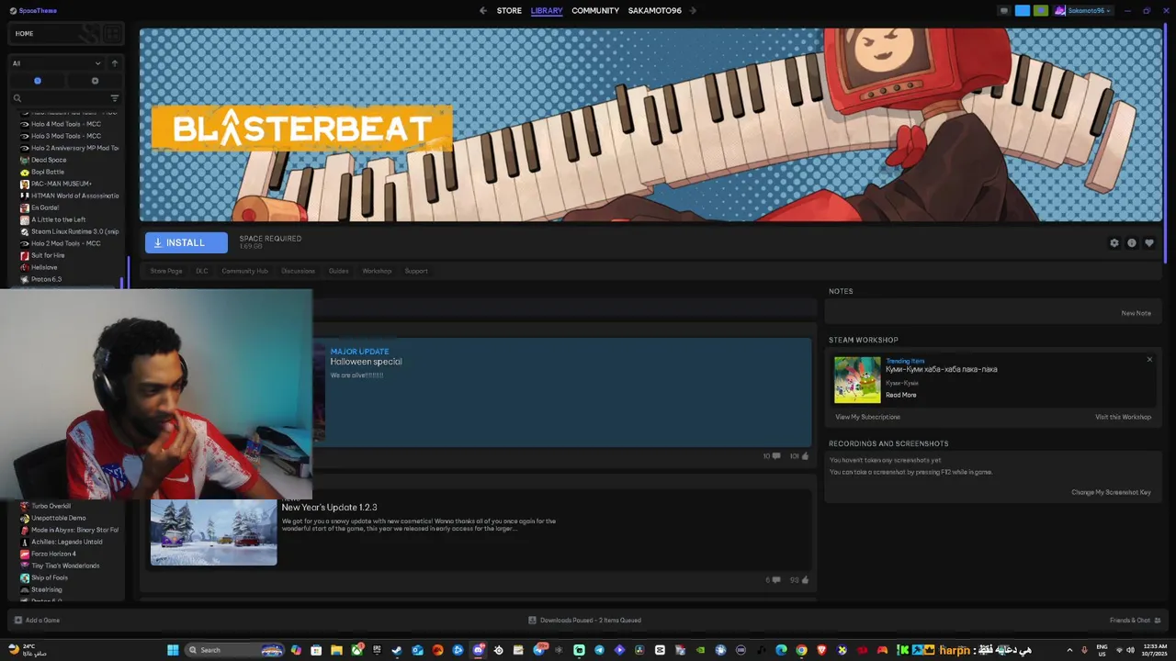This screenshot has width=1176, height=661.
Task: Open game settings gear icon
Action: pyautogui.click(x=1114, y=243)
